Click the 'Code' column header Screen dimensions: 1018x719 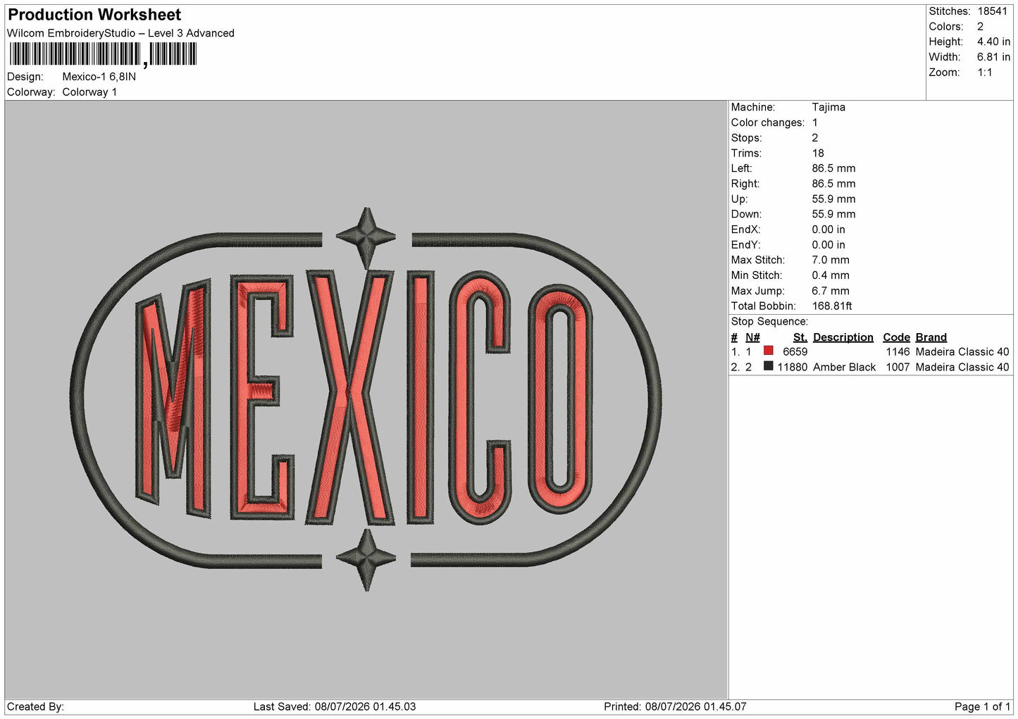(x=896, y=337)
